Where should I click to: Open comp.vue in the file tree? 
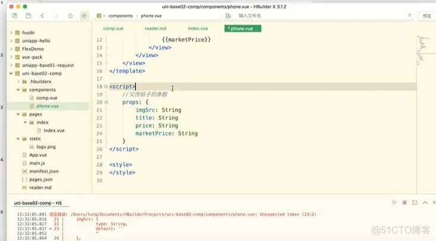pos(46,98)
